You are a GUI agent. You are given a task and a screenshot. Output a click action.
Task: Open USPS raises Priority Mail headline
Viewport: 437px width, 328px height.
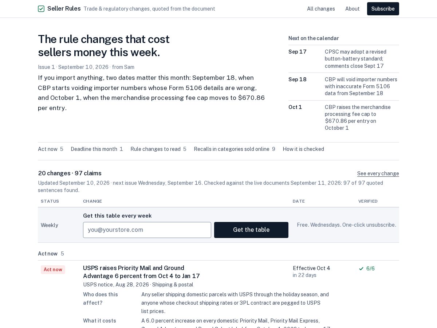[x=141, y=272]
